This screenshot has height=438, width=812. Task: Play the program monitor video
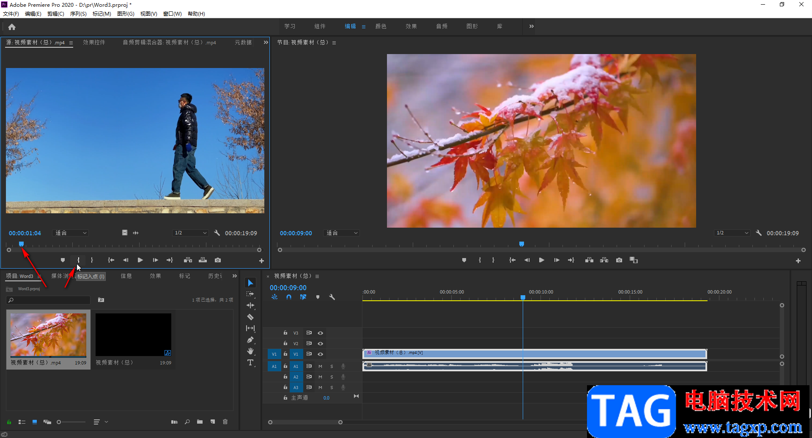[541, 260]
